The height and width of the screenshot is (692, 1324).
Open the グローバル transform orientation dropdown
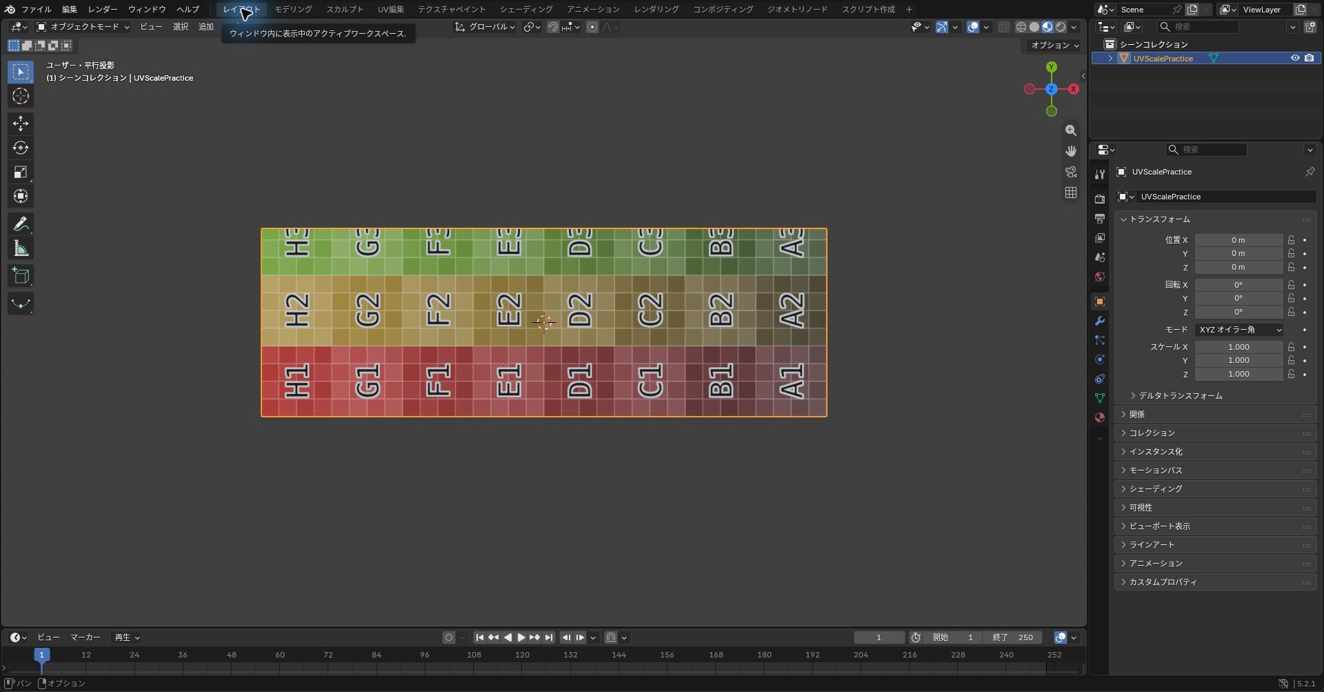(x=485, y=27)
